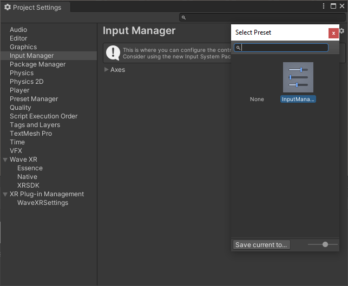Focus the Select Preset search field
Image resolution: width=348 pixels, height=286 pixels.
point(281,48)
